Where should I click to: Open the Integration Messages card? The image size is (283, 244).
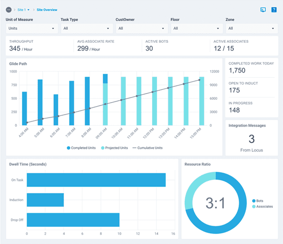tap(252, 139)
